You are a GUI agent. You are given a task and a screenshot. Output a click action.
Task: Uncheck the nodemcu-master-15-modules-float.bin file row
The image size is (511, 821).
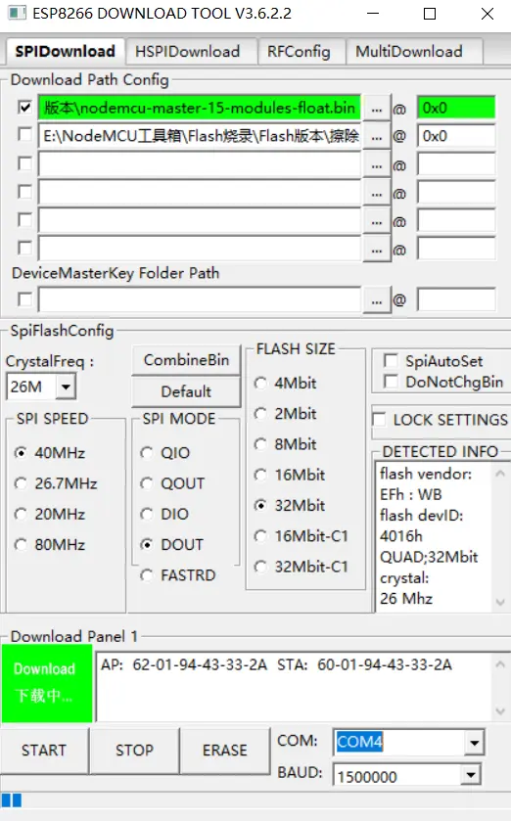24,107
